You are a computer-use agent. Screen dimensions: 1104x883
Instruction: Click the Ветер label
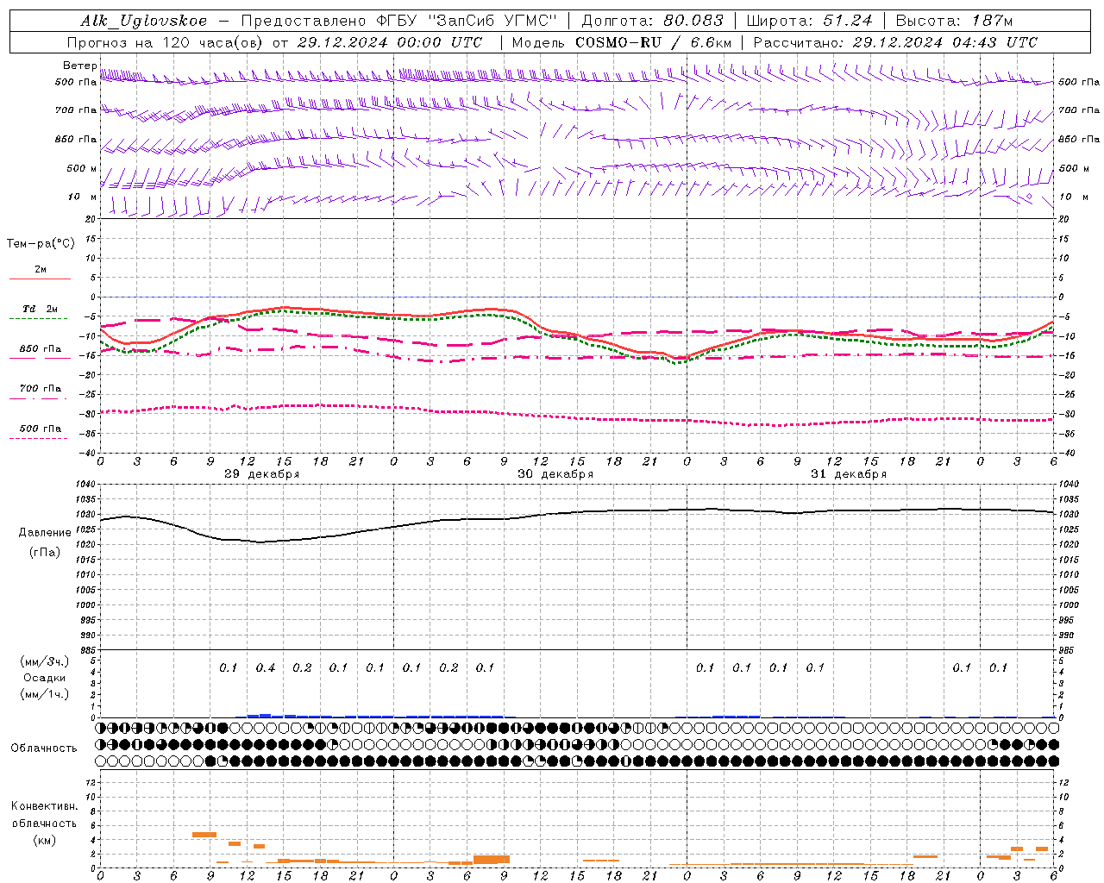pyautogui.click(x=79, y=66)
